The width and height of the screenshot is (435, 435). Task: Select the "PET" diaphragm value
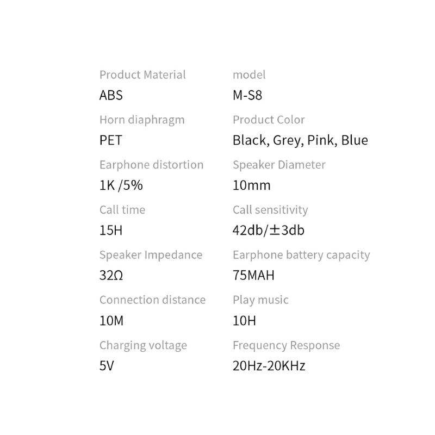pyautogui.click(x=111, y=140)
